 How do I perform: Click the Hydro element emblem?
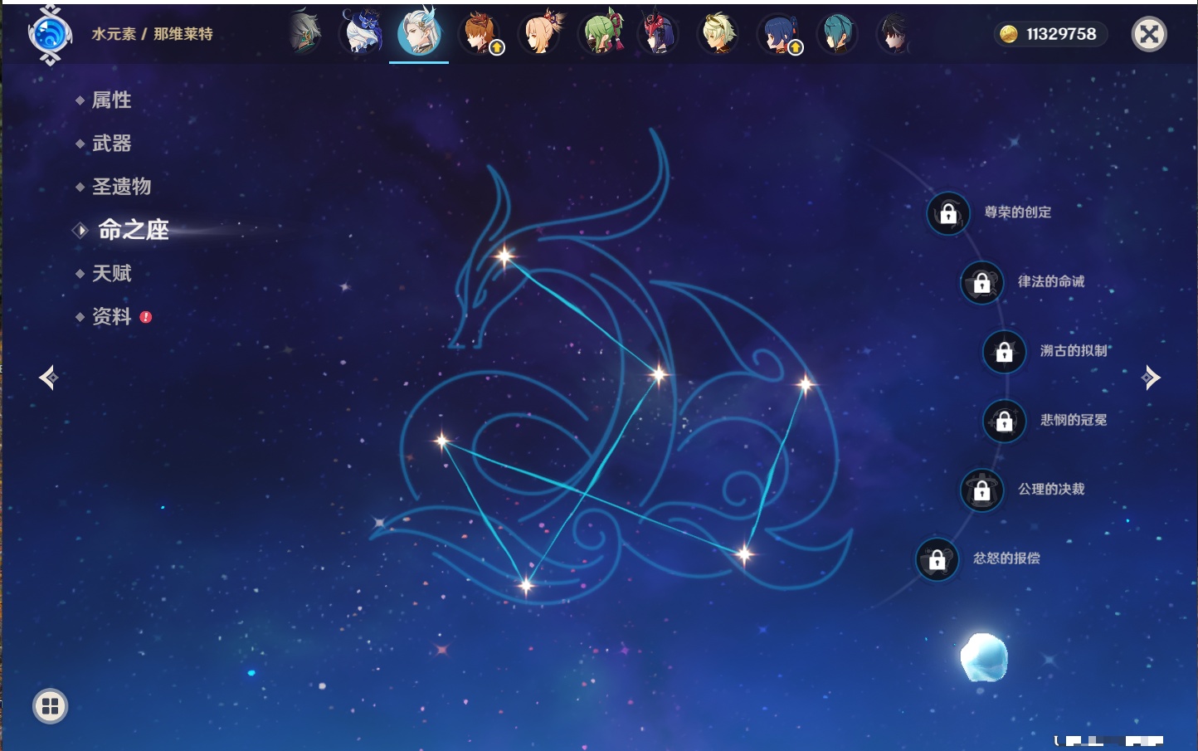[50, 35]
